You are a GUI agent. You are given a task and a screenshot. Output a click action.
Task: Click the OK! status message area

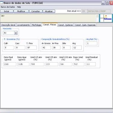(48, 18)
